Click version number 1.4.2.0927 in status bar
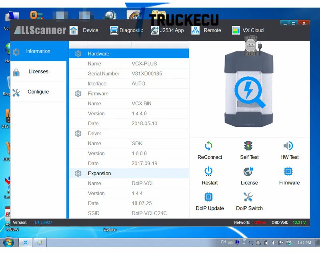Image resolution: width=320 pixels, height=253 pixels. pos(43,222)
